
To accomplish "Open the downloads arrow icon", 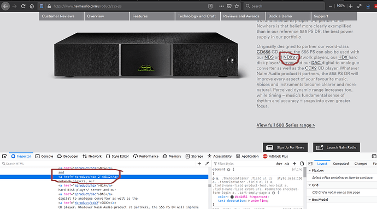I will (x=368, y=6).
